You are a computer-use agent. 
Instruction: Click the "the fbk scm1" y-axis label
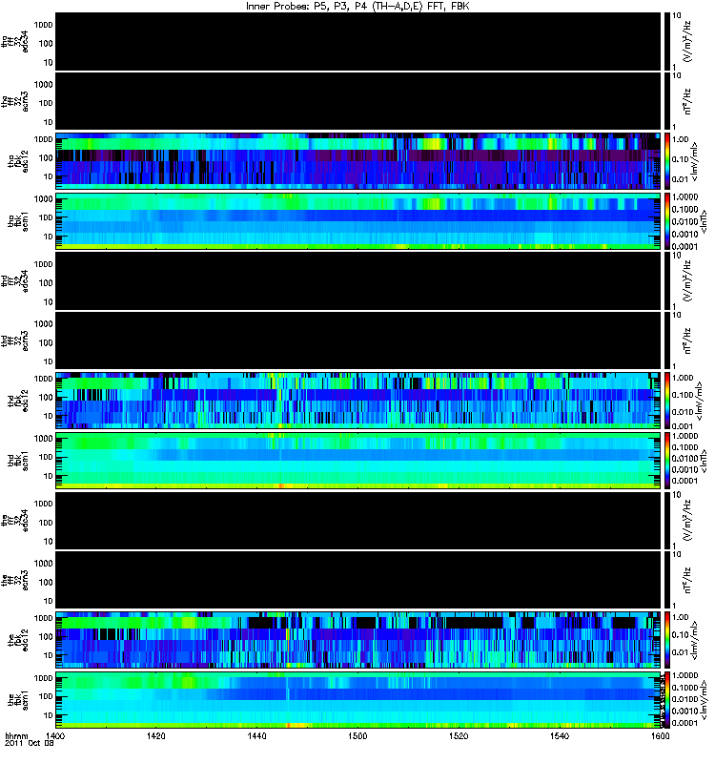[x=18, y=701]
